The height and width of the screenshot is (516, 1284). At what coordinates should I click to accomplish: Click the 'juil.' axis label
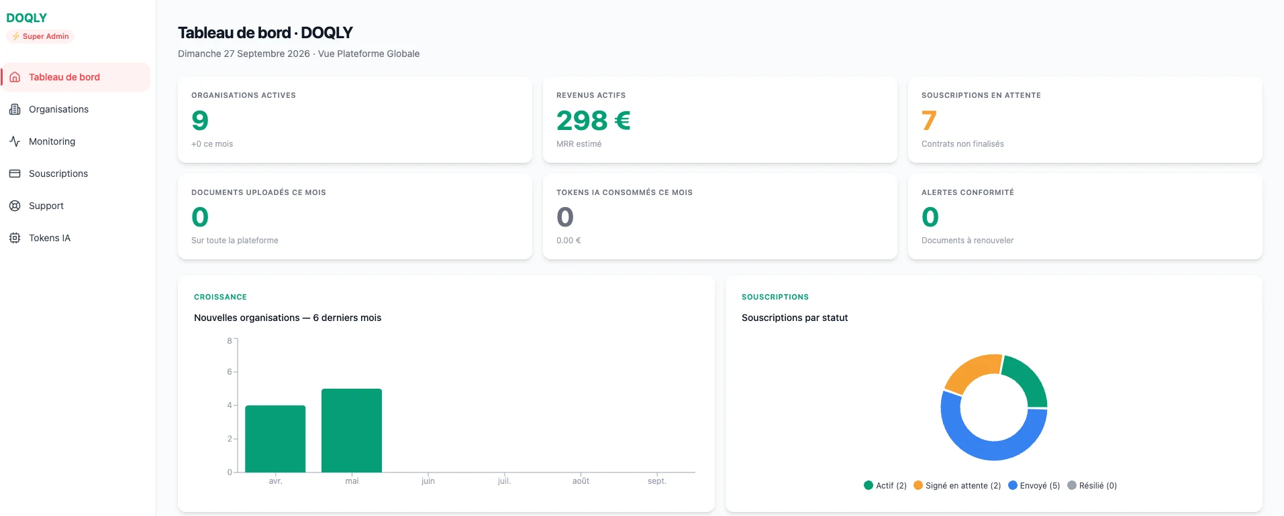coord(504,481)
